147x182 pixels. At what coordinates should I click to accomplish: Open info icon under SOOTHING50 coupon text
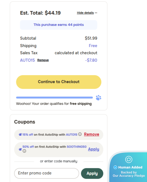click(24, 151)
